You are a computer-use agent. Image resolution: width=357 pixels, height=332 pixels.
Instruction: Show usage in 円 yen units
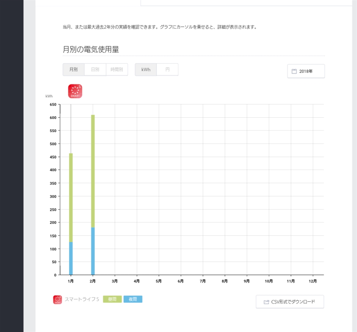pos(167,69)
